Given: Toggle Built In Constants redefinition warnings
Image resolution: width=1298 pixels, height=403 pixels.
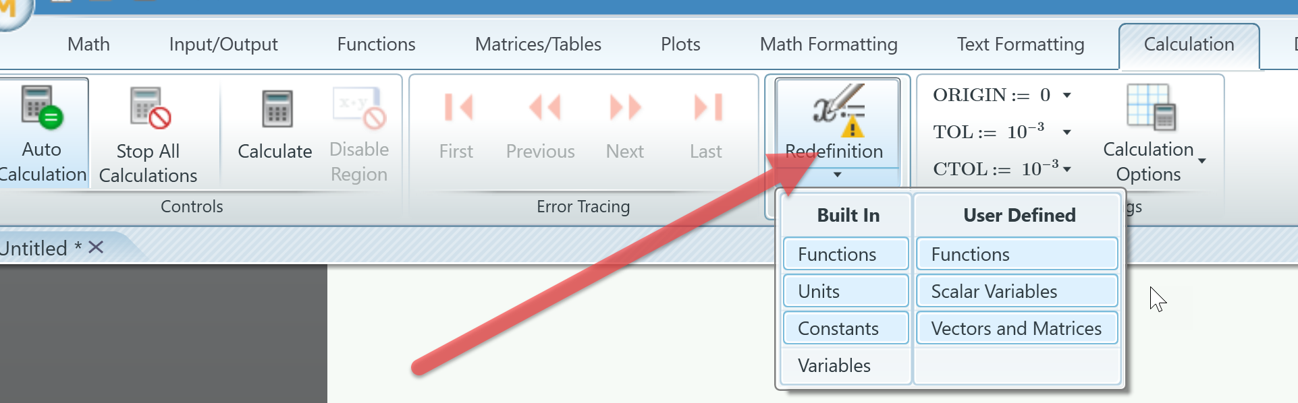Looking at the screenshot, I should [844, 328].
